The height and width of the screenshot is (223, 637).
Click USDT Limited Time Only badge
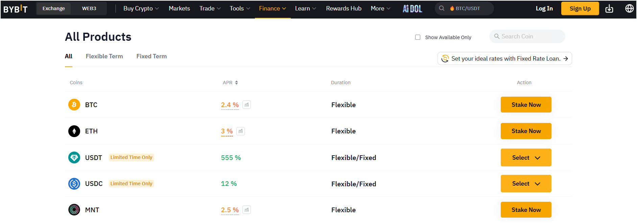(131, 157)
